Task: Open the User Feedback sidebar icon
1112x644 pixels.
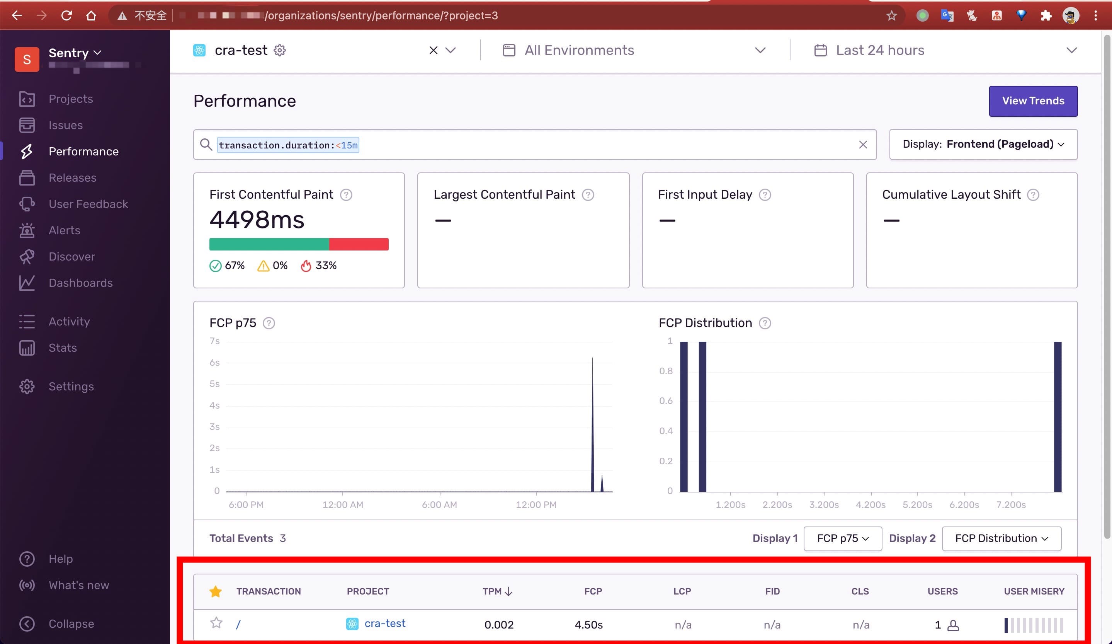Action: (27, 204)
